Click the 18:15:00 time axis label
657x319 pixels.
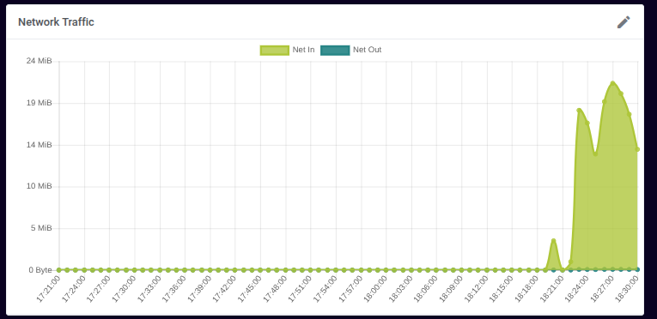coord(501,289)
